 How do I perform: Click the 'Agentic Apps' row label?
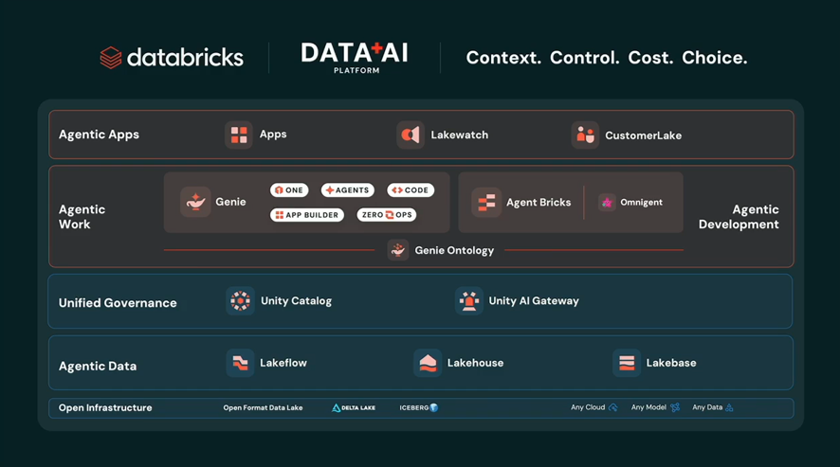tap(100, 135)
